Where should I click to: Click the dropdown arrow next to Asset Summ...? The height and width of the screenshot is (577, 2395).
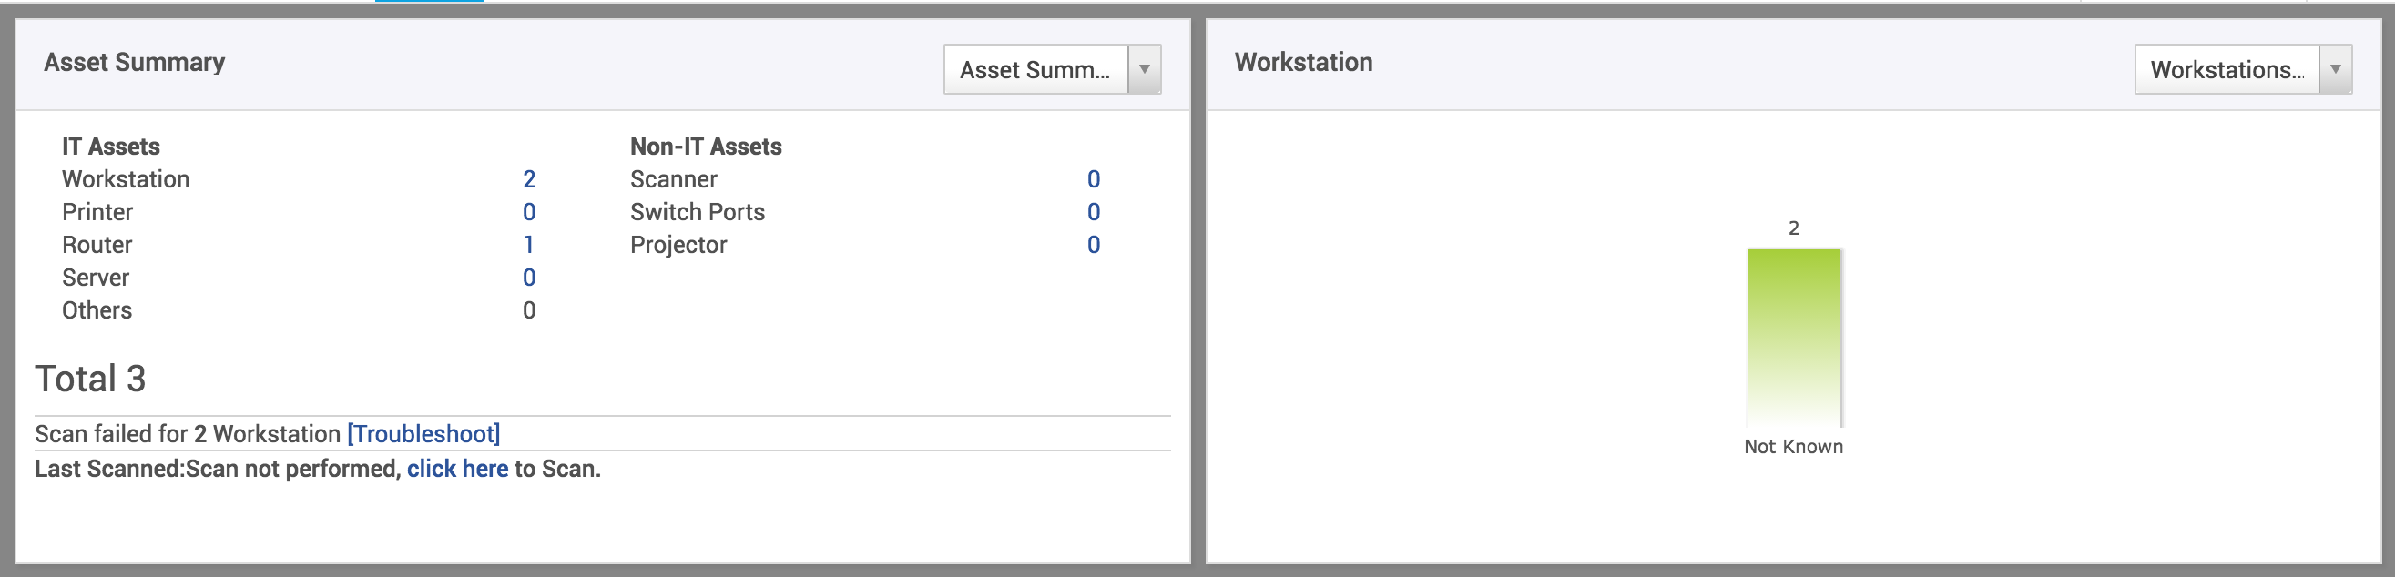(x=1147, y=69)
